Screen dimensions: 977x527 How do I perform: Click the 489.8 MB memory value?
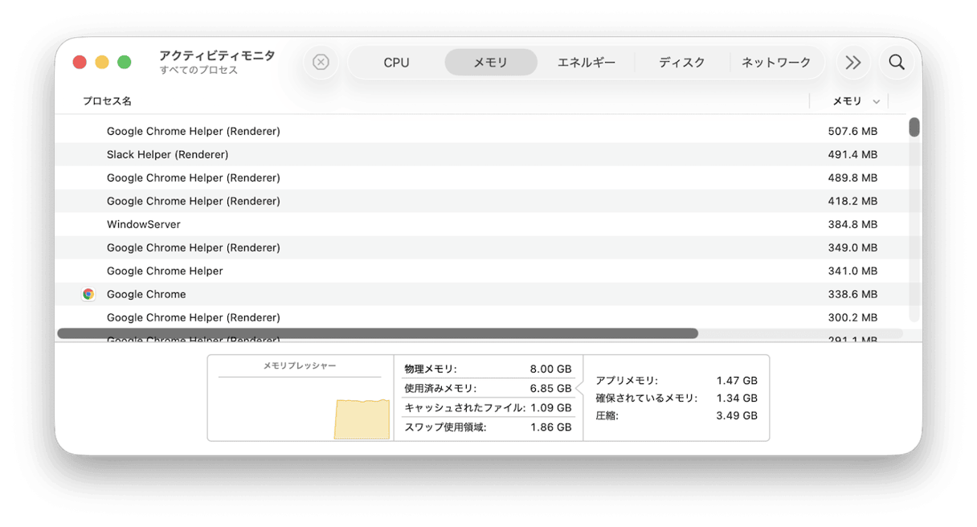[852, 178]
